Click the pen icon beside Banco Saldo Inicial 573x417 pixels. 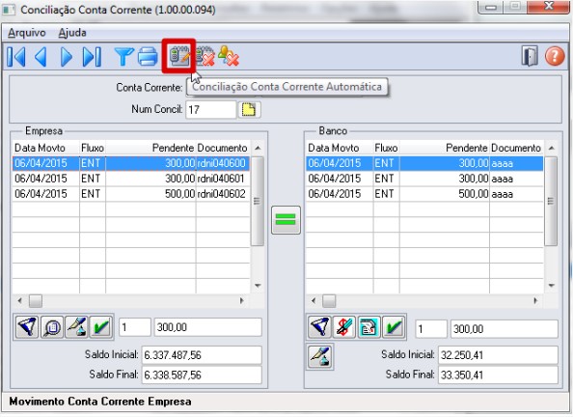[x=319, y=357]
